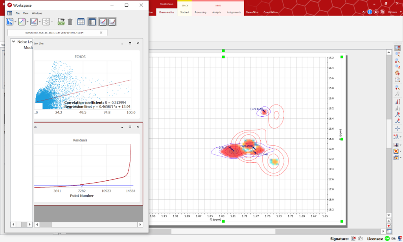Click the Export to CSV icon

[61, 22]
